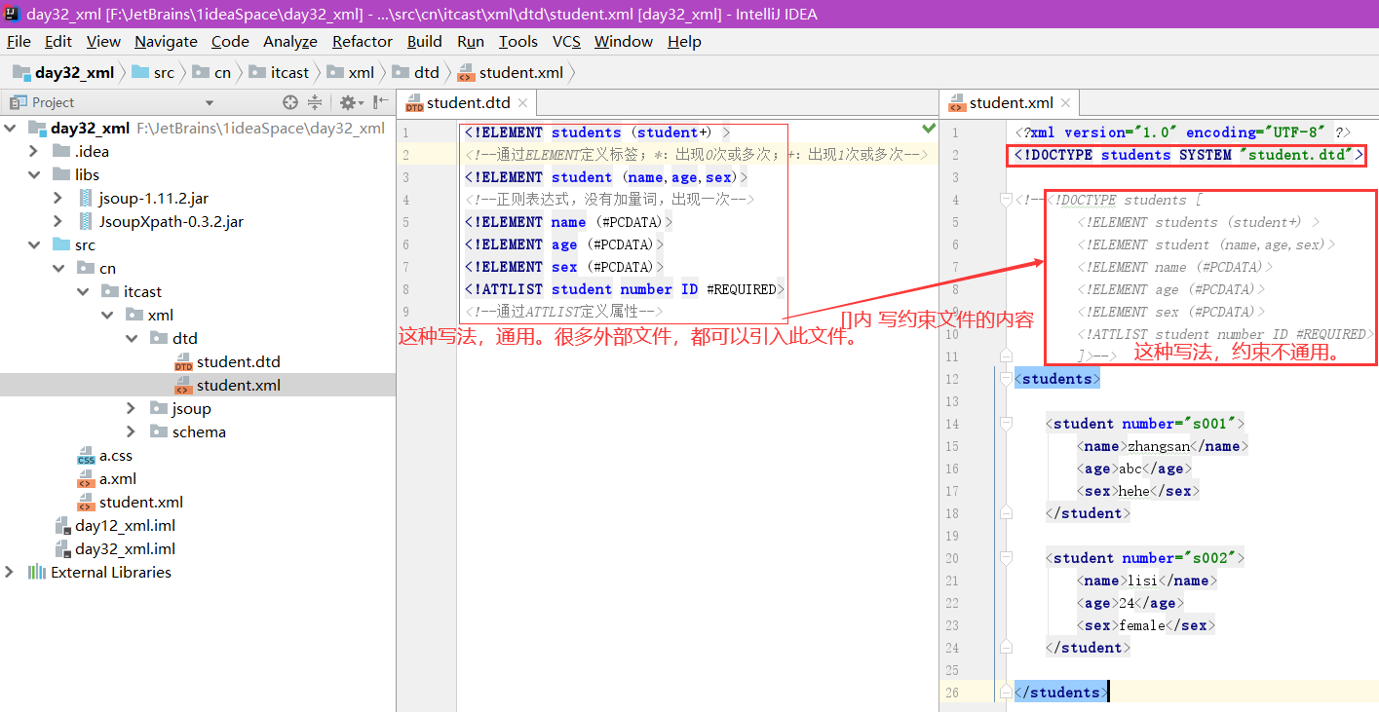Click line number 14 in student.xml gutter

tap(952, 424)
